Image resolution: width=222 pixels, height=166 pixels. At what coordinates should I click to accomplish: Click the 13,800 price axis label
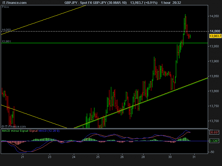(x=214, y=91)
